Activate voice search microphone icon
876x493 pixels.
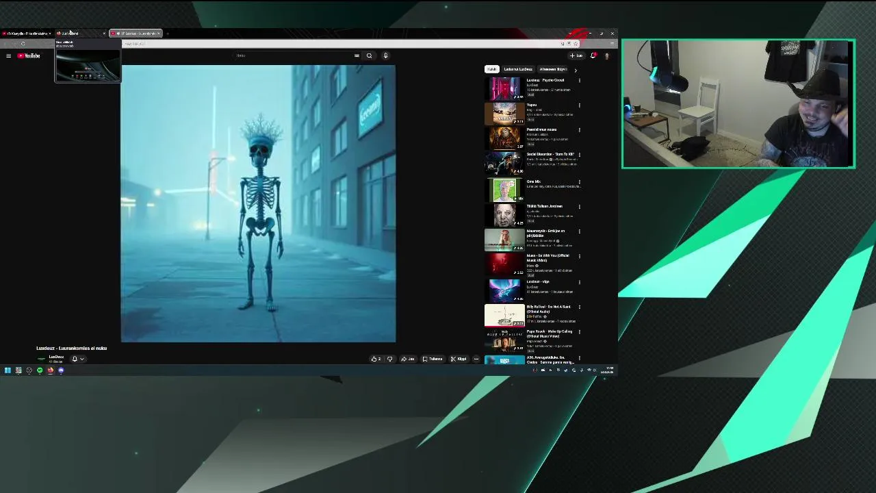pyautogui.click(x=385, y=55)
